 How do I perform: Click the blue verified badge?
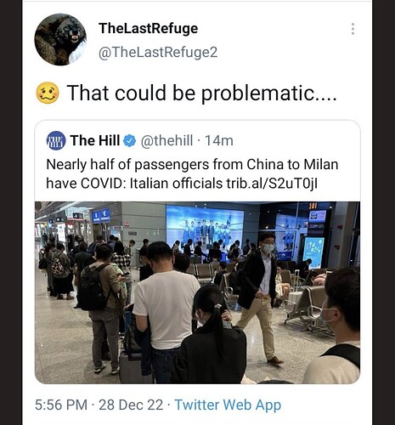[x=130, y=140]
